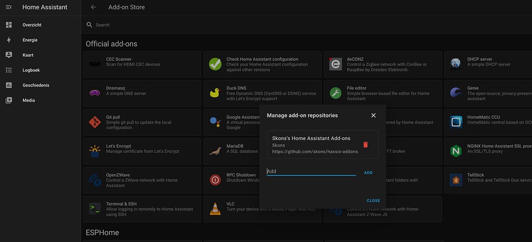Viewport: 532px width, 242px height.
Task: Click the RPC Shutdown power icon
Action: pos(215,180)
